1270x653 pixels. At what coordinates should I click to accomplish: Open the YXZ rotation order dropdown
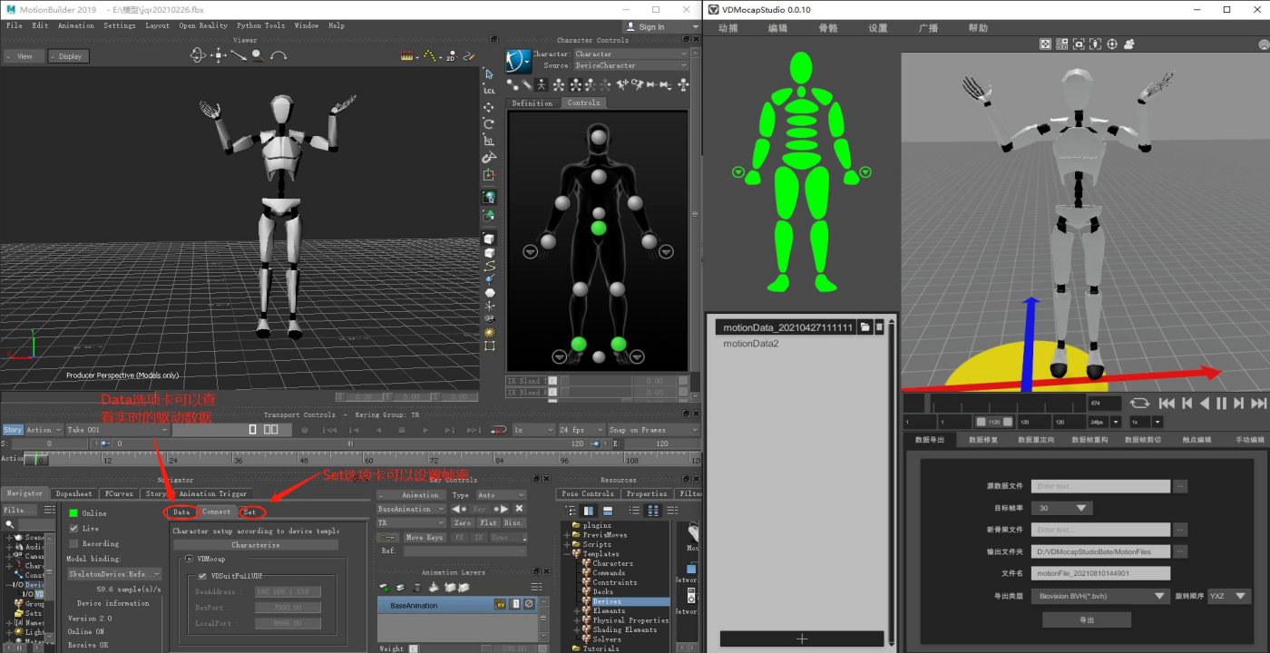[1229, 596]
